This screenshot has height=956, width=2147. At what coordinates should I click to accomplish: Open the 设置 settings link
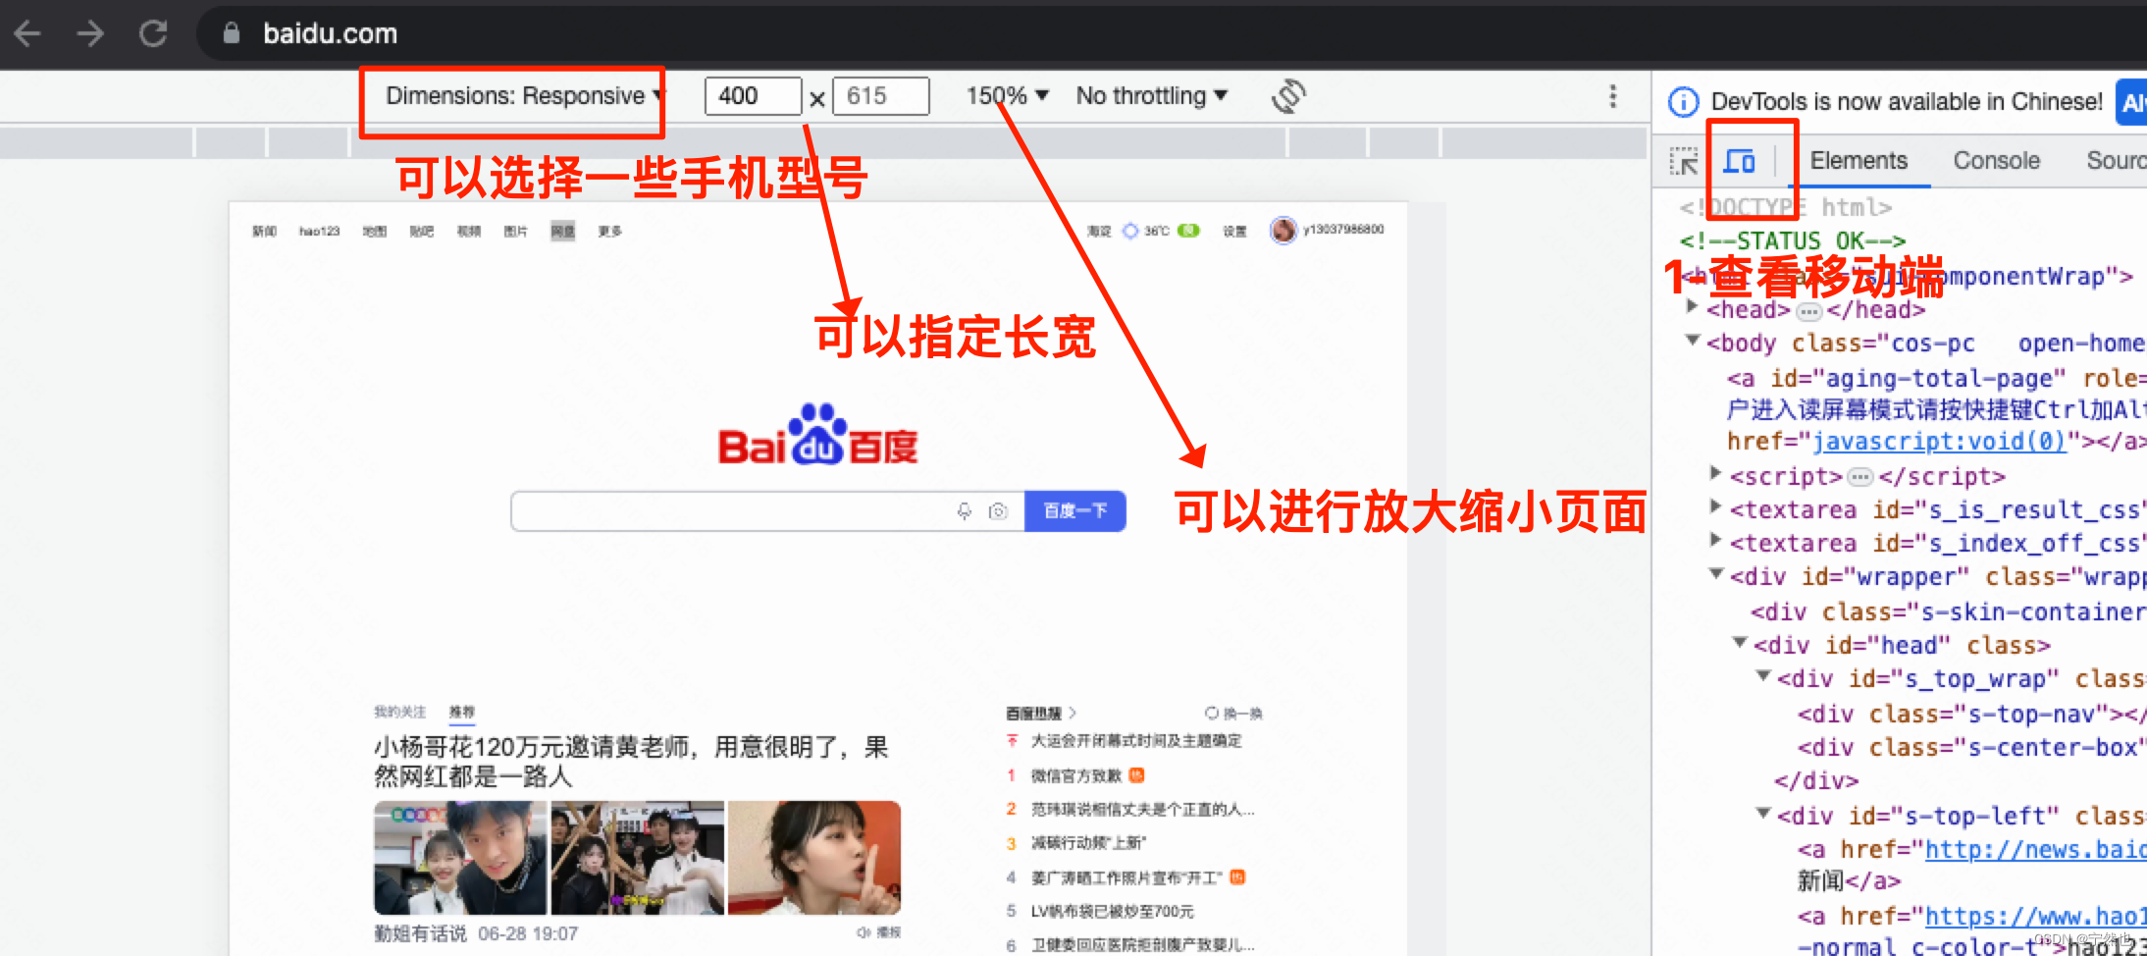pyautogui.click(x=1234, y=232)
